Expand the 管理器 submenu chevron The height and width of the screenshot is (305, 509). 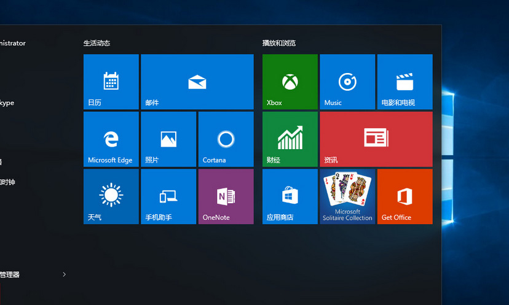(65, 274)
